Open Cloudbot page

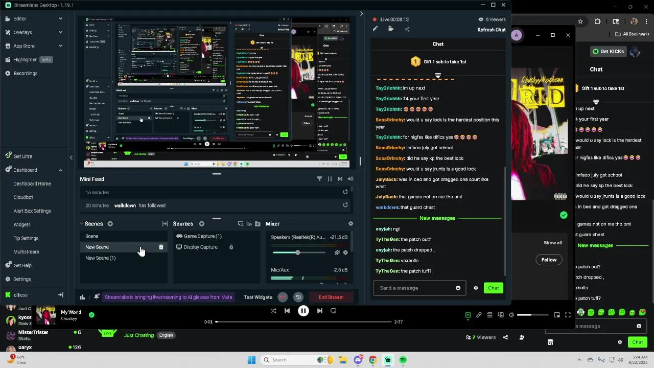[23, 197]
